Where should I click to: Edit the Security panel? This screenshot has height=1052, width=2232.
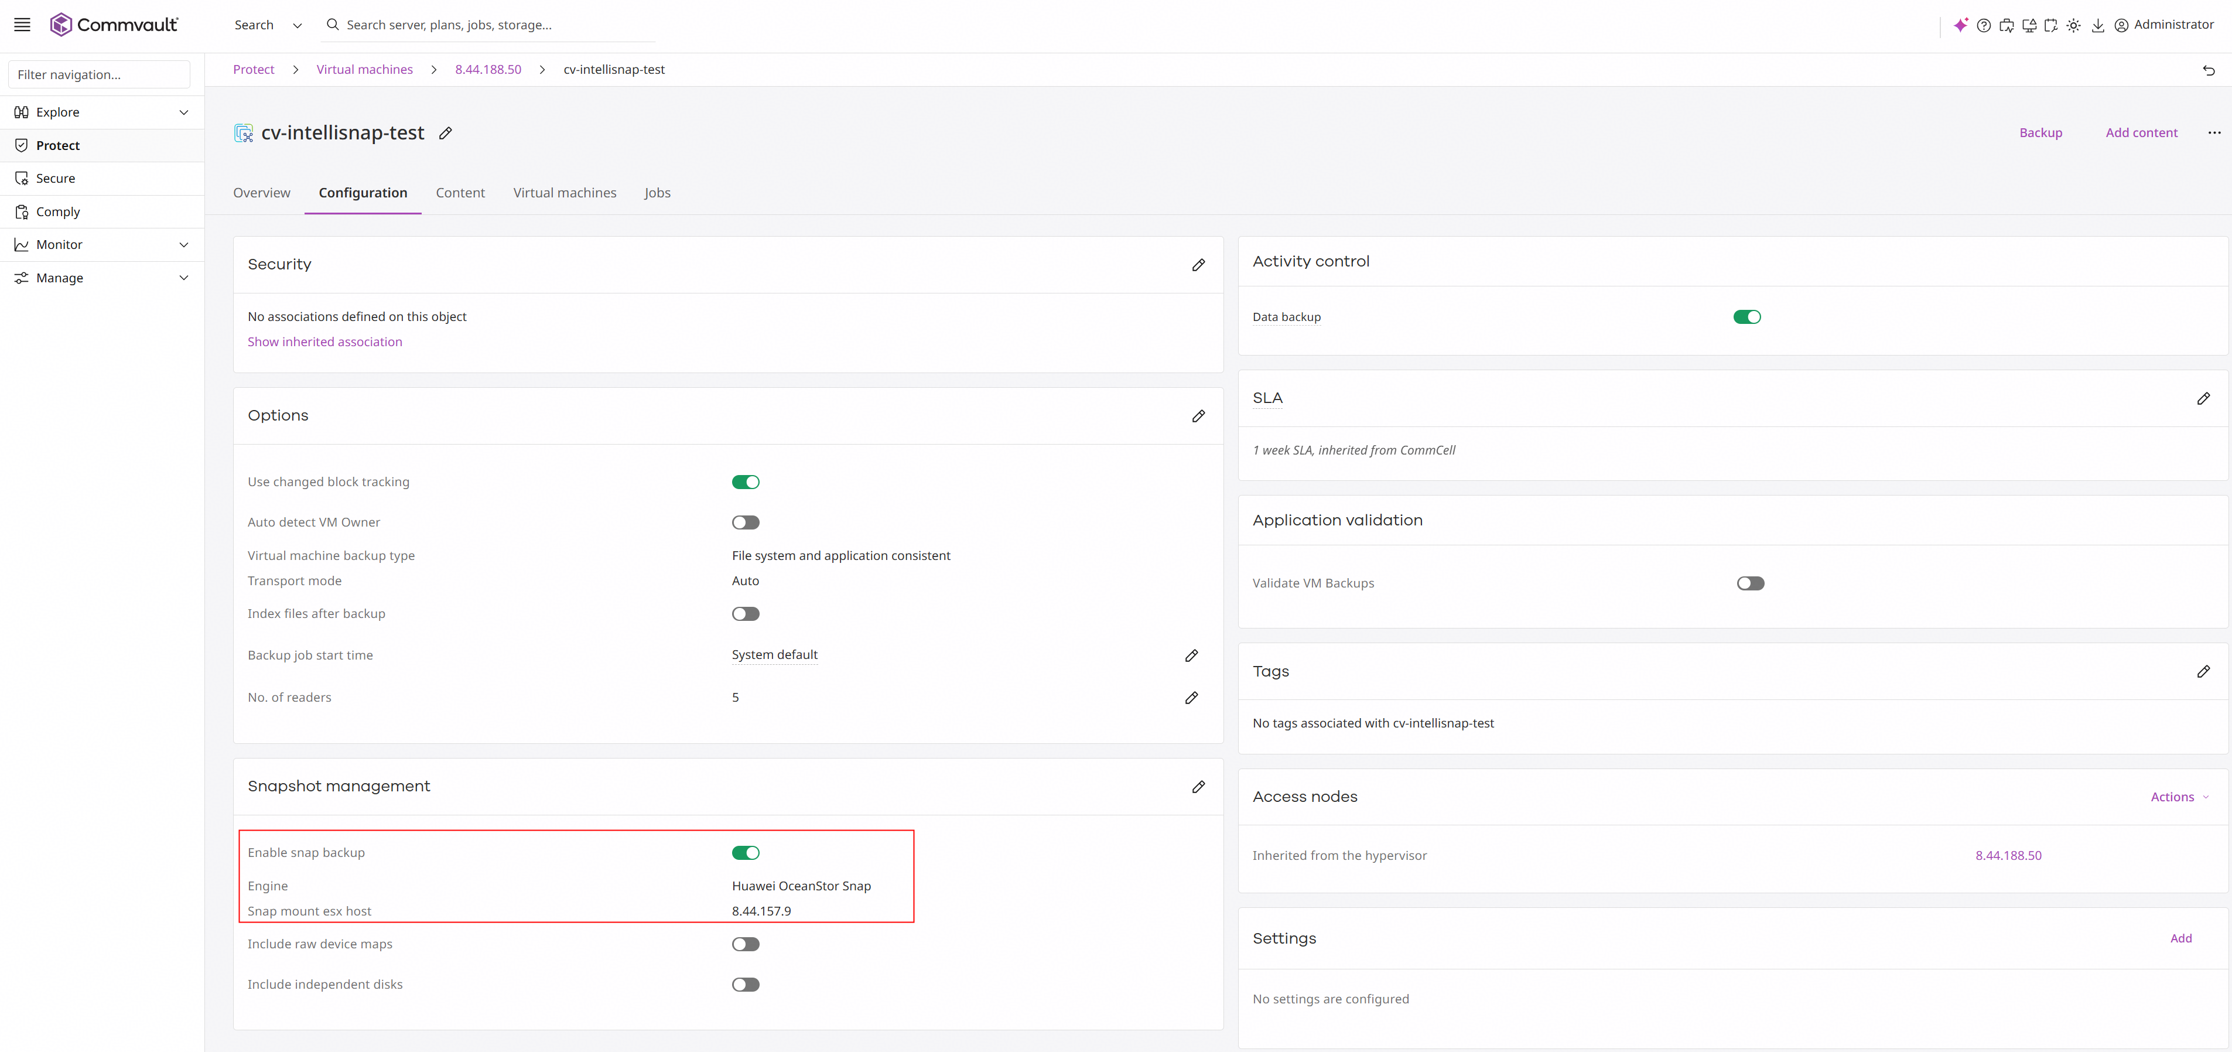[x=1198, y=265]
